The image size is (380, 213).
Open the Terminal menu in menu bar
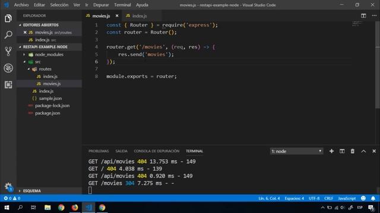point(122,5)
